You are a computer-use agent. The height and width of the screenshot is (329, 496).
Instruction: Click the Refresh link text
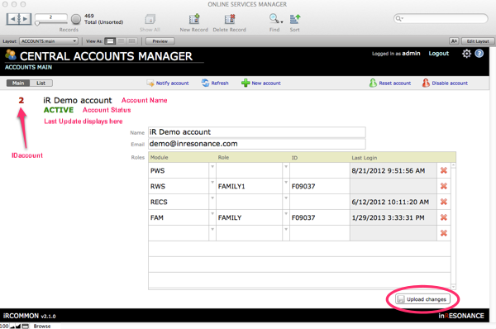[220, 83]
